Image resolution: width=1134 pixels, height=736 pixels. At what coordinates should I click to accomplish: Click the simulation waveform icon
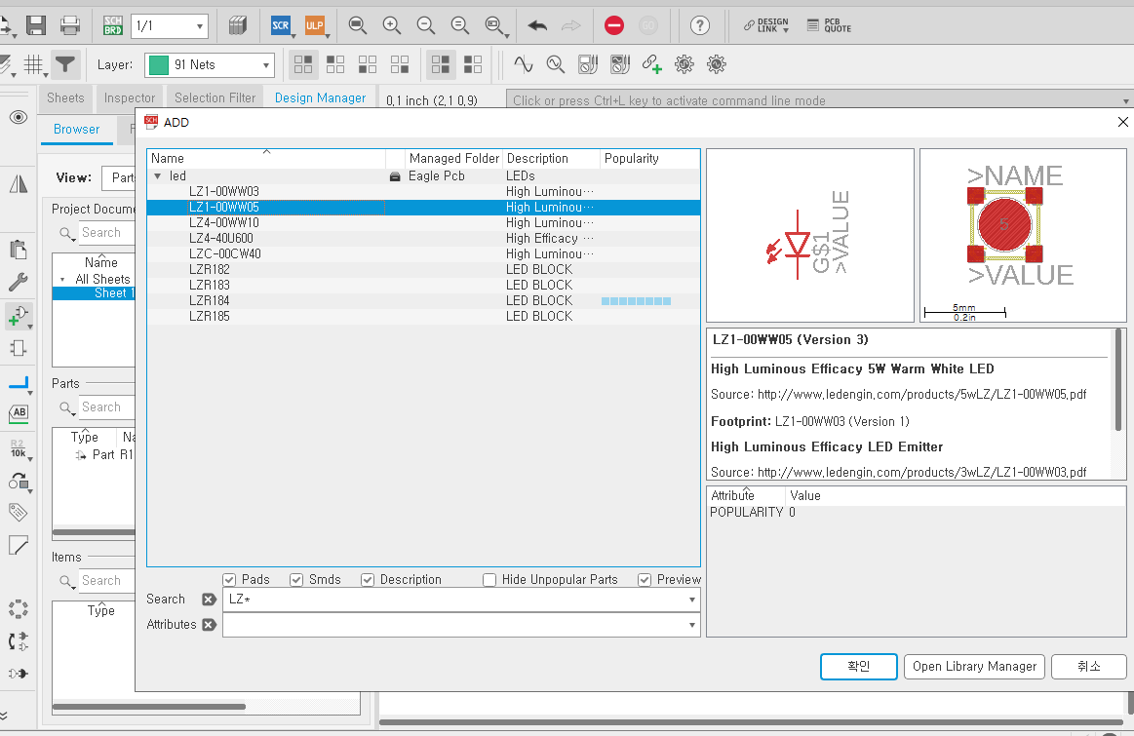[x=523, y=65]
